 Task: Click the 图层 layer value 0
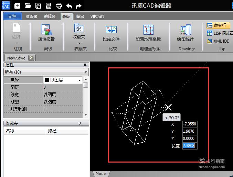tap(63, 87)
